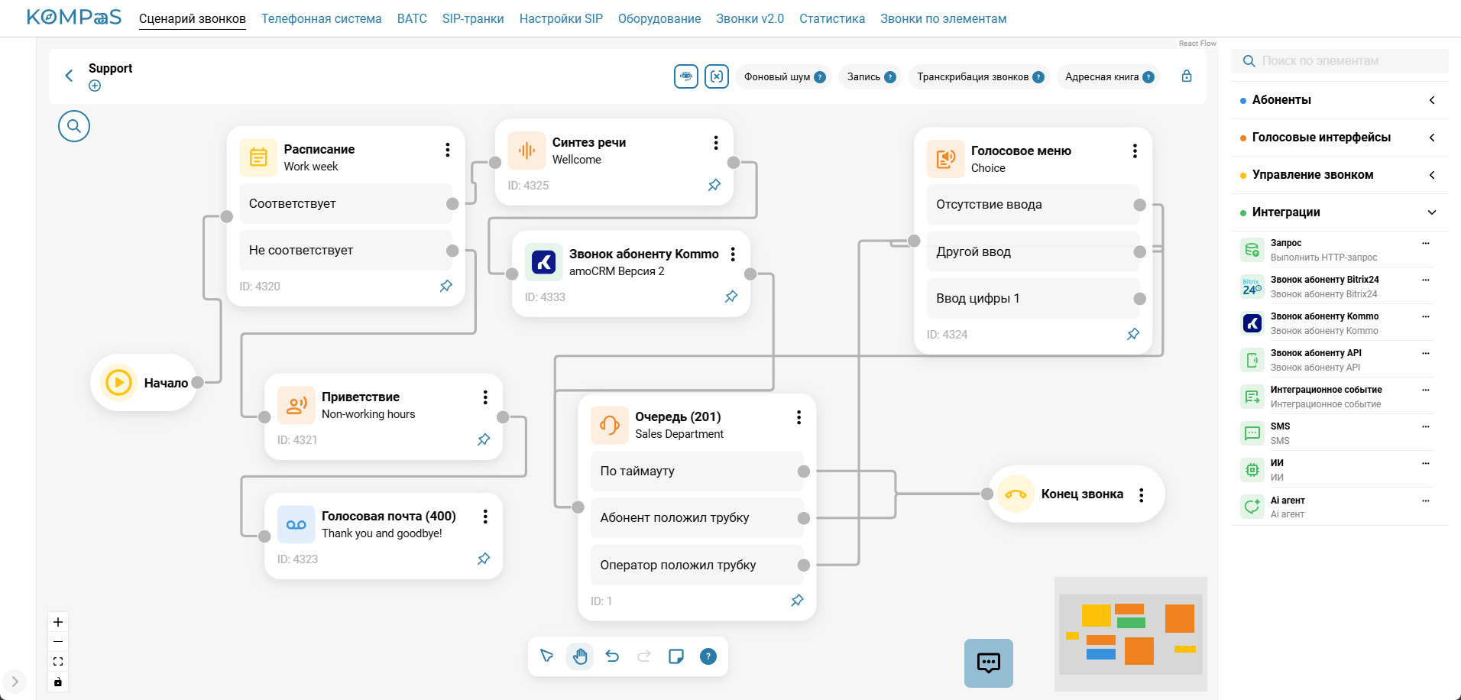
Task: Click the Расписание node calendar icon
Action: coord(258,157)
